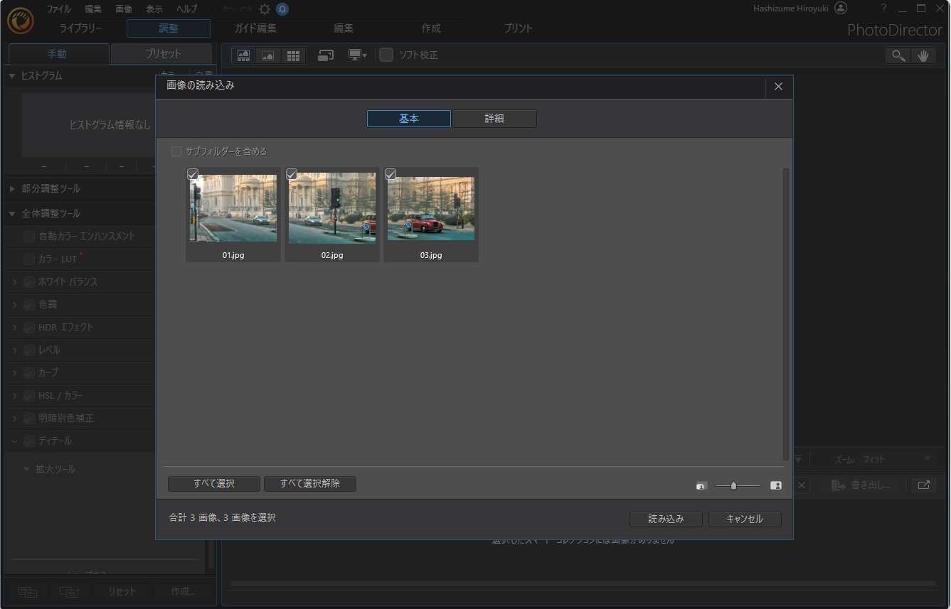Adjust the thumbnail size slider handle
951x609 pixels.
coord(734,486)
